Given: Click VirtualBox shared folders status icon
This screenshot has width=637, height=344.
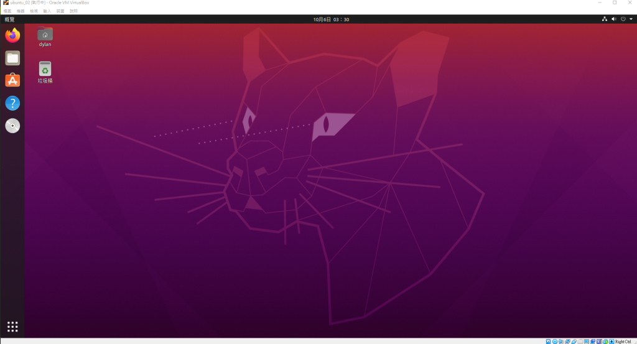Looking at the screenshot, I should 580,341.
